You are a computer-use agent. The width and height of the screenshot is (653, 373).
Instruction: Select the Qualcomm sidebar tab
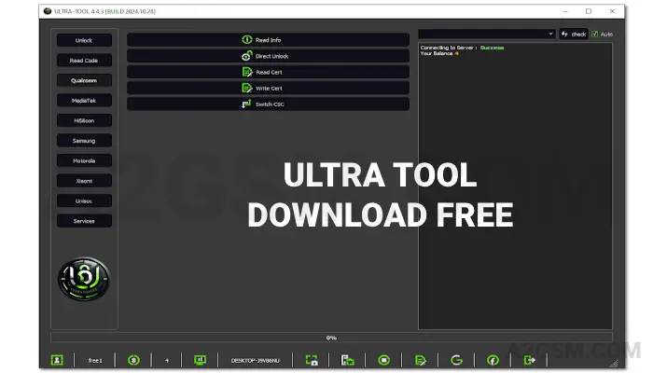(x=84, y=80)
